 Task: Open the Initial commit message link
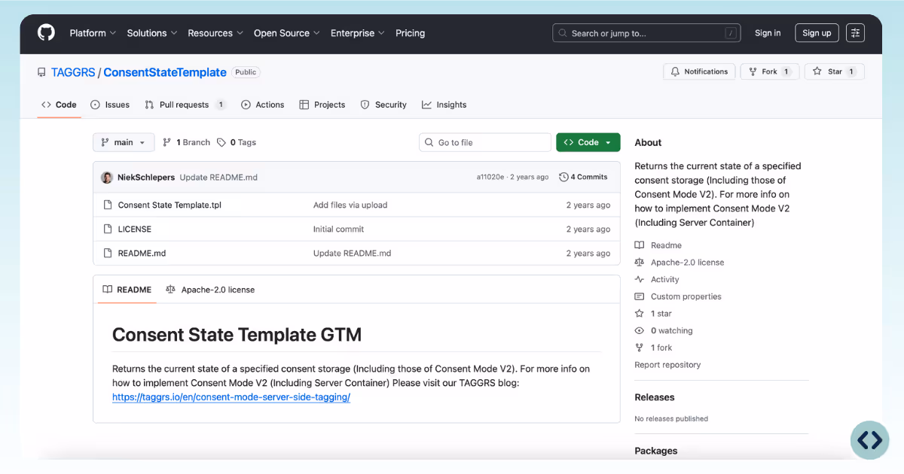point(338,229)
